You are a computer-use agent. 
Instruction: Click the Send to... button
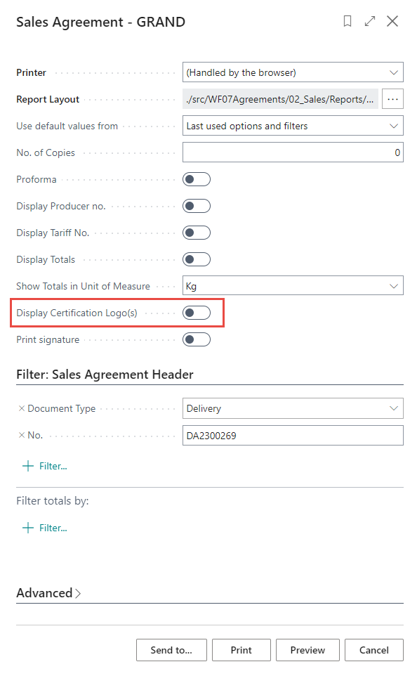click(x=171, y=650)
